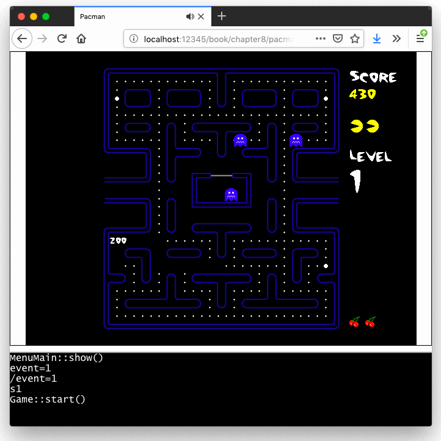
Task: Expand more toolbar tools chevron
Action: click(396, 38)
